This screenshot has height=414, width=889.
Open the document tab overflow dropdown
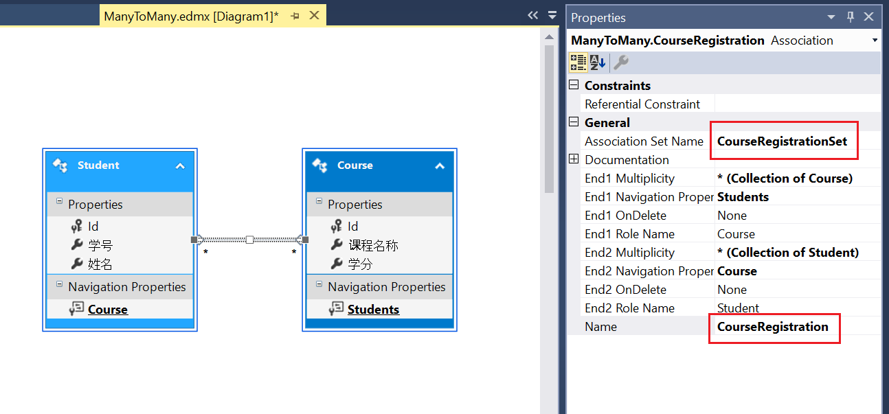point(552,15)
